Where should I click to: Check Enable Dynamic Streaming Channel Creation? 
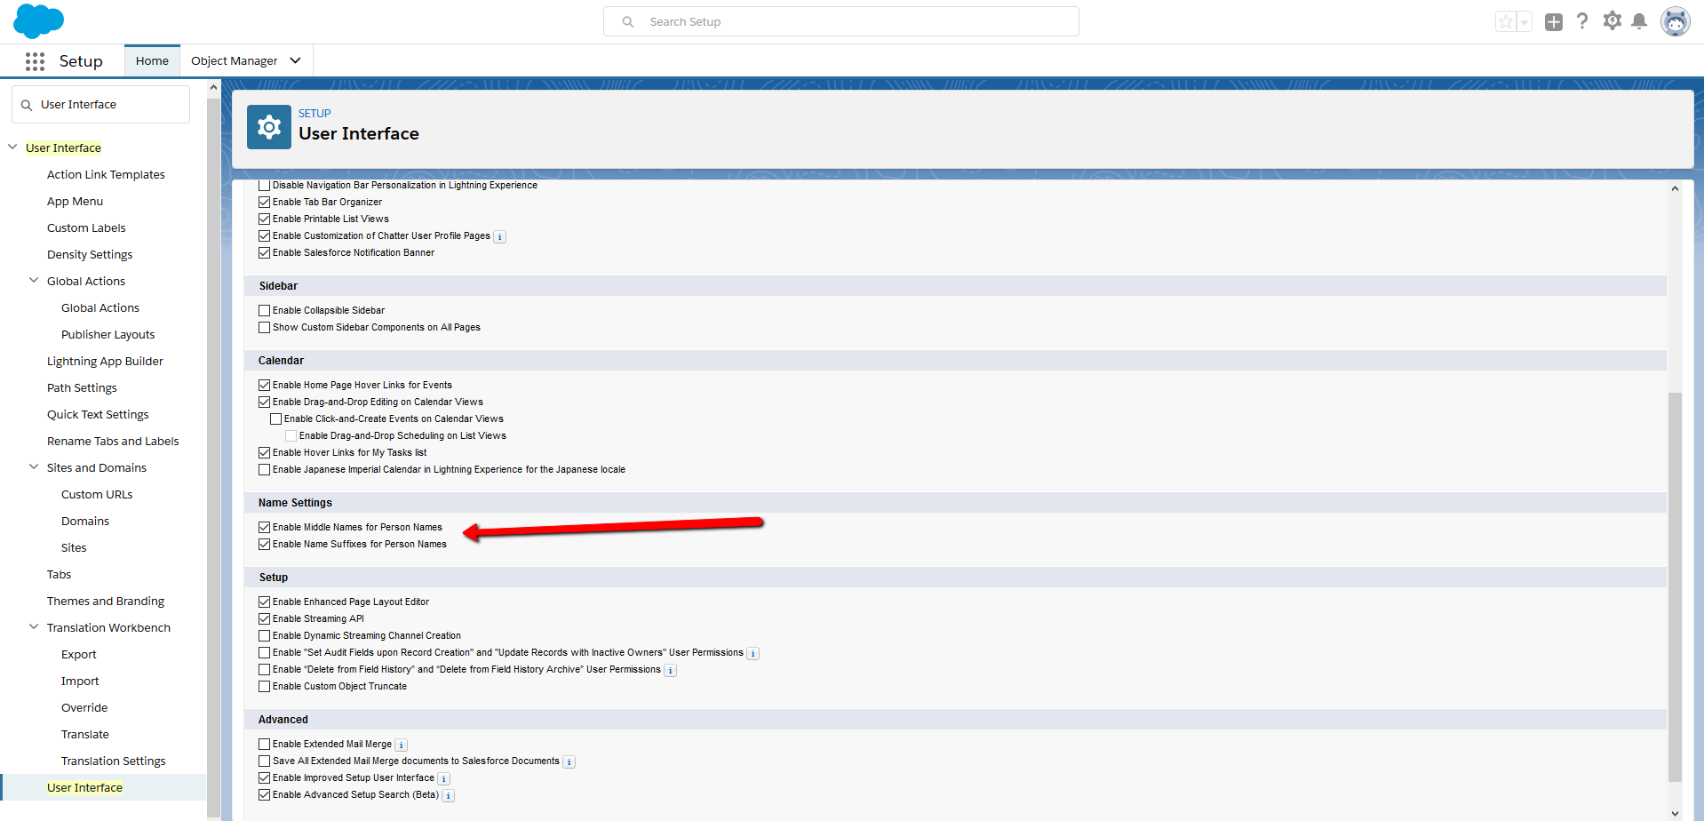[x=264, y=636]
